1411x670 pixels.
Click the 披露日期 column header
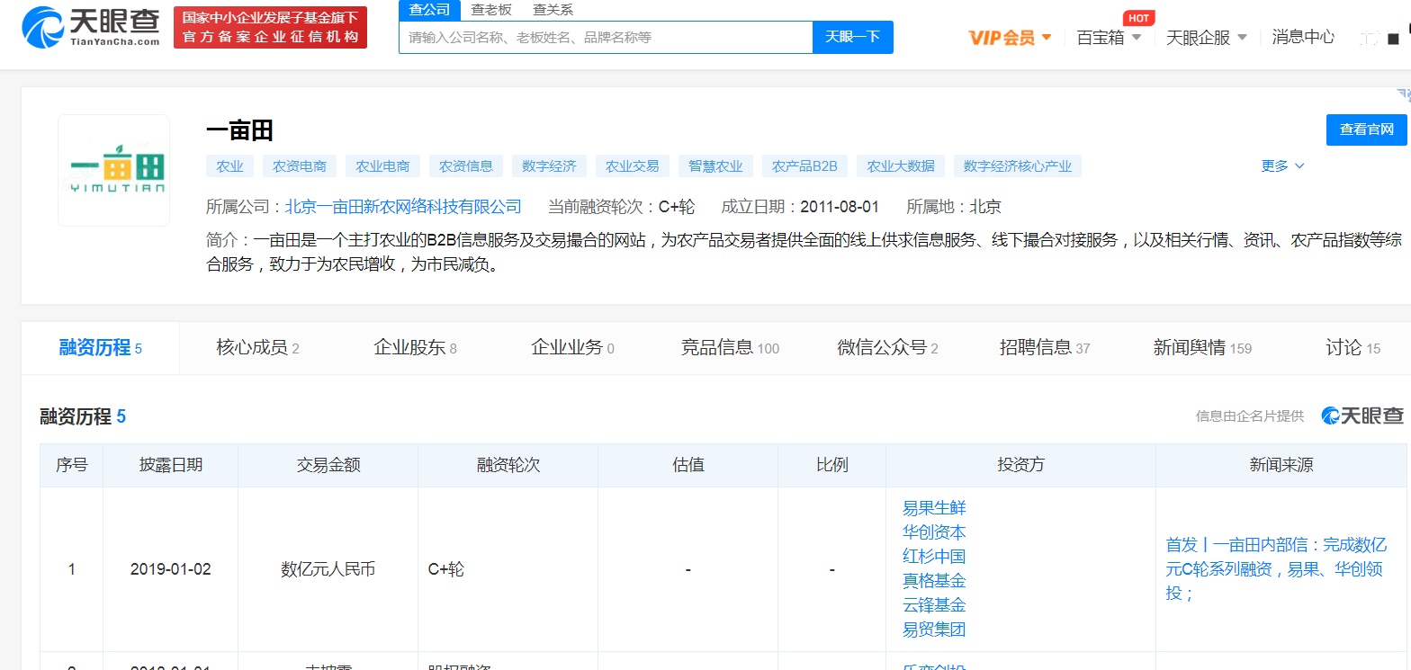tap(171, 465)
